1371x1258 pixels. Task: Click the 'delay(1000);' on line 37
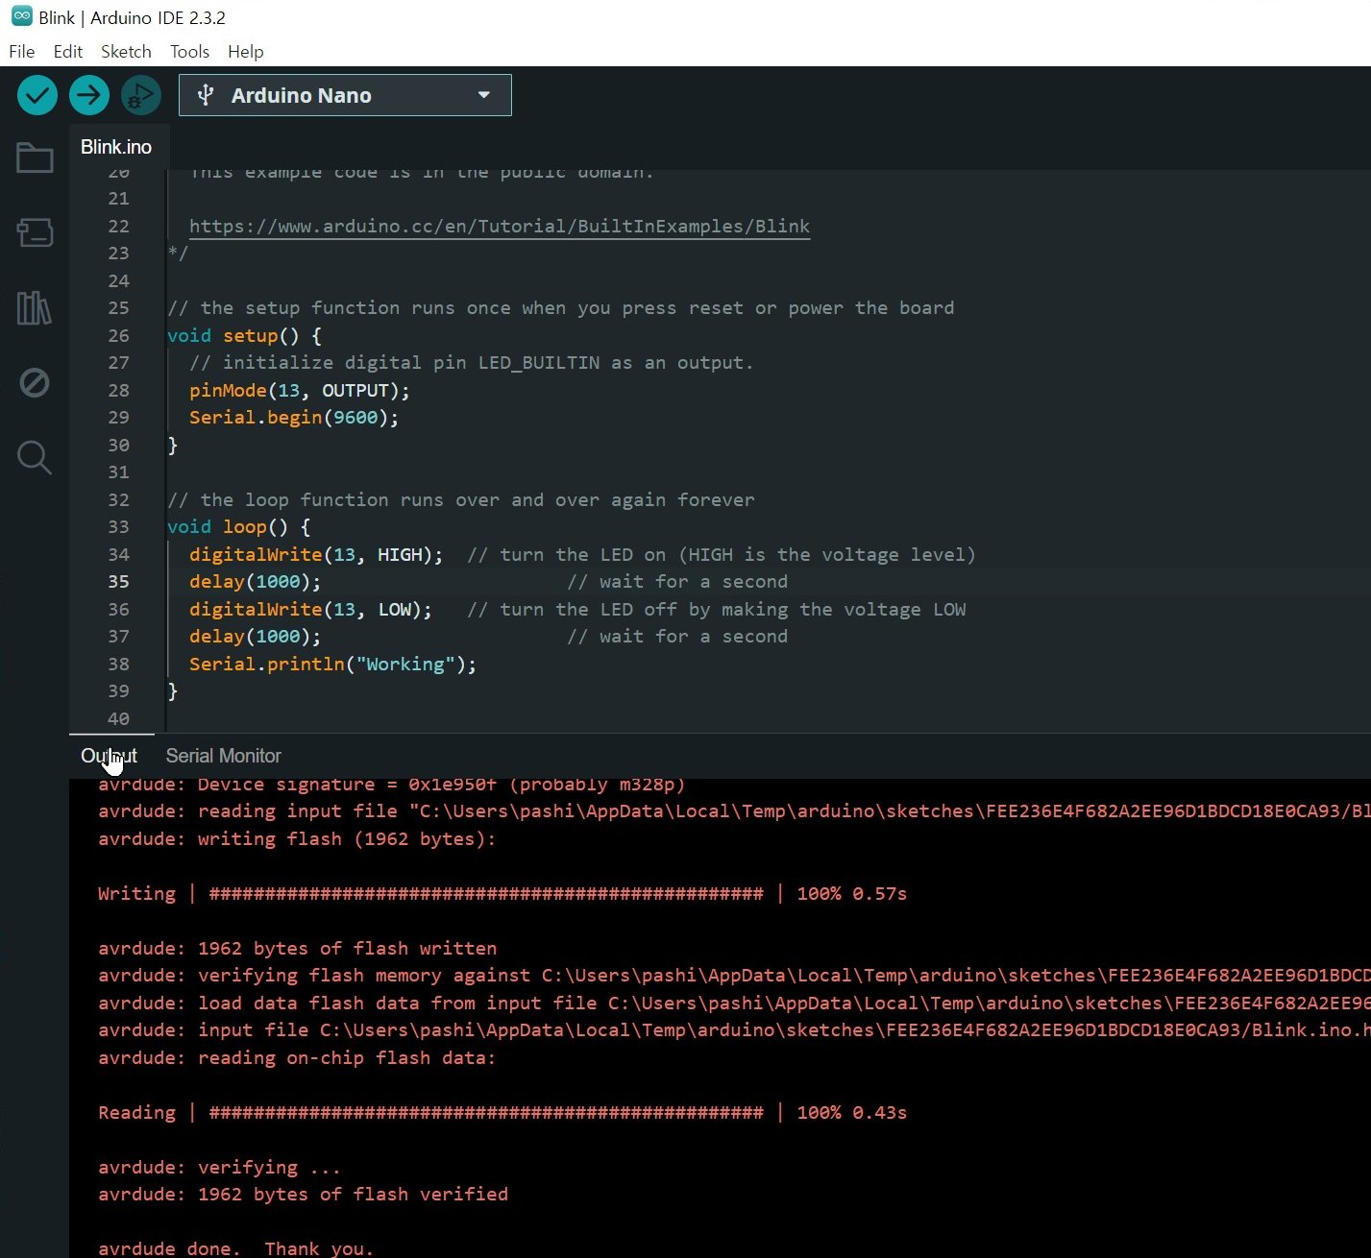(255, 636)
